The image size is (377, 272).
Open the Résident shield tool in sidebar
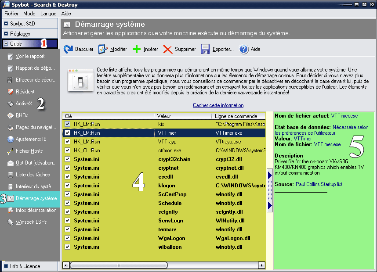pyautogui.click(x=12, y=92)
